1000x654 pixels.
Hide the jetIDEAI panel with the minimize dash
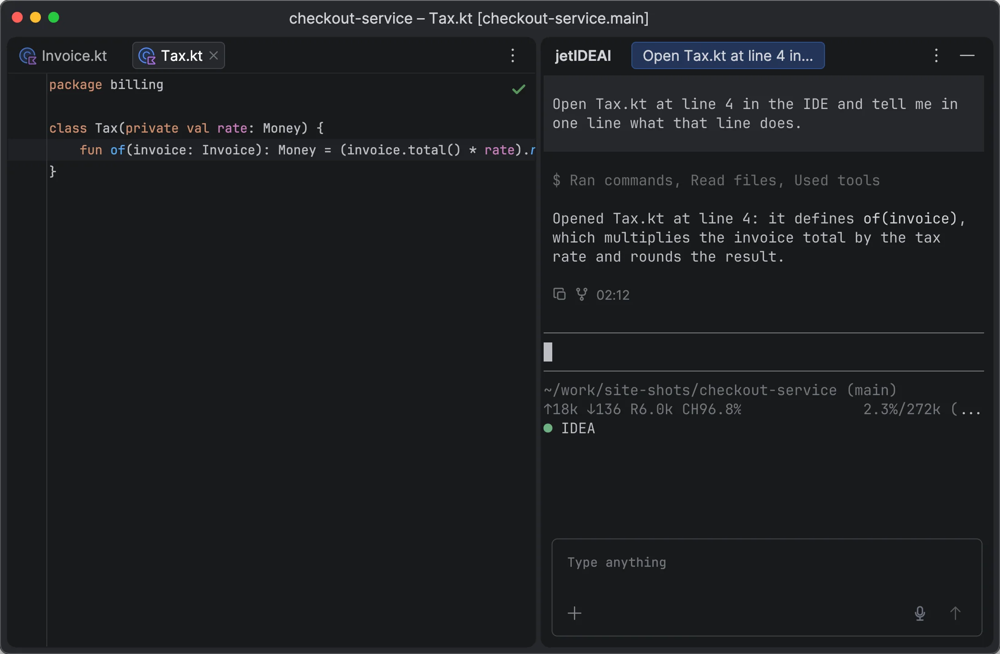click(967, 56)
